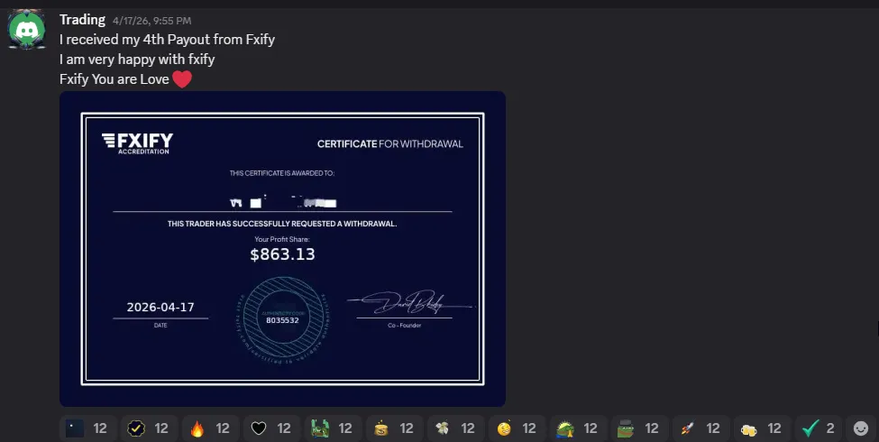The image size is (879, 442).
Task: Click the red heart emoji in message
Action: coord(181,79)
